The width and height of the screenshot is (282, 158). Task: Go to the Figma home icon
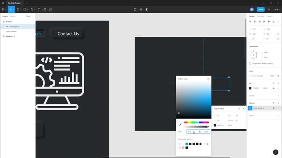pyautogui.click(x=3, y=3)
